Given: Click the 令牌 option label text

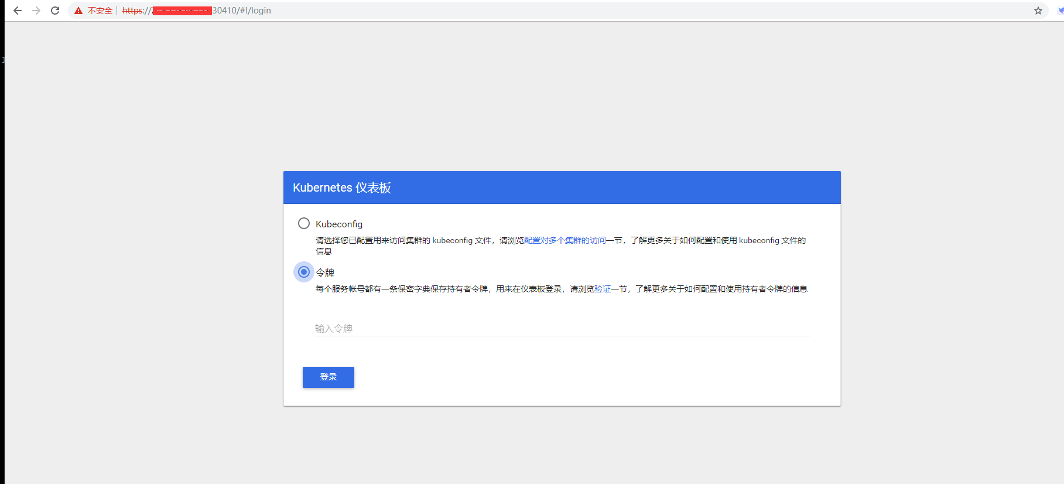Looking at the screenshot, I should pyautogui.click(x=325, y=272).
